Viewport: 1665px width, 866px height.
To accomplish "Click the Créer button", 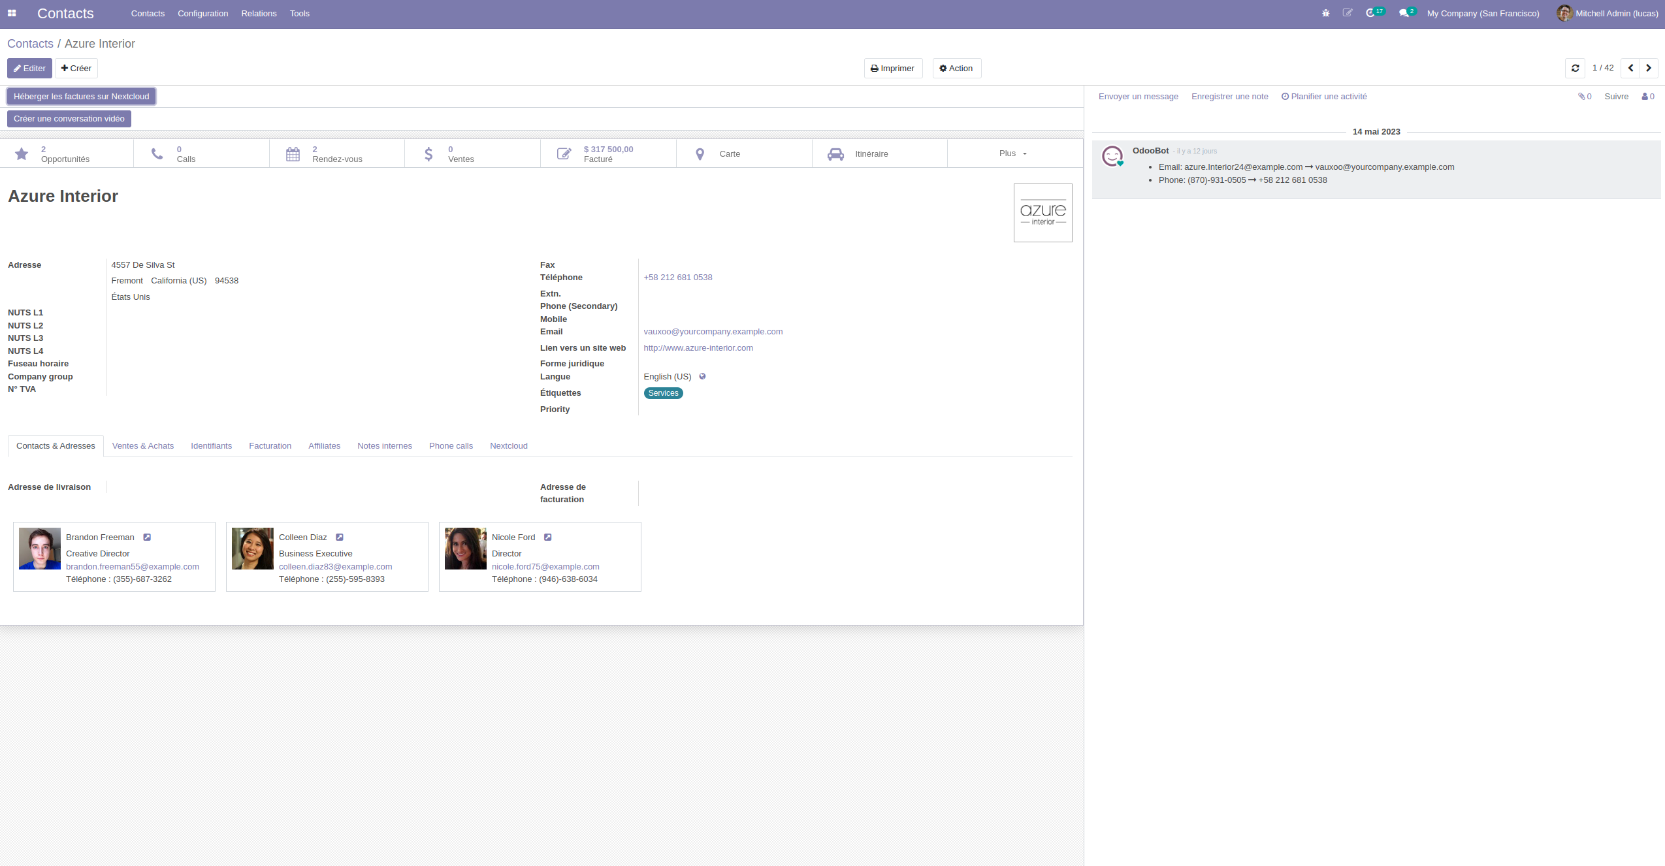I will click(x=76, y=68).
